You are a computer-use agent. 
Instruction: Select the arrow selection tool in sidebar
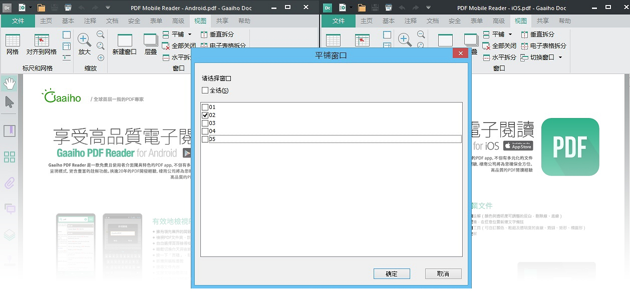pyautogui.click(x=10, y=102)
